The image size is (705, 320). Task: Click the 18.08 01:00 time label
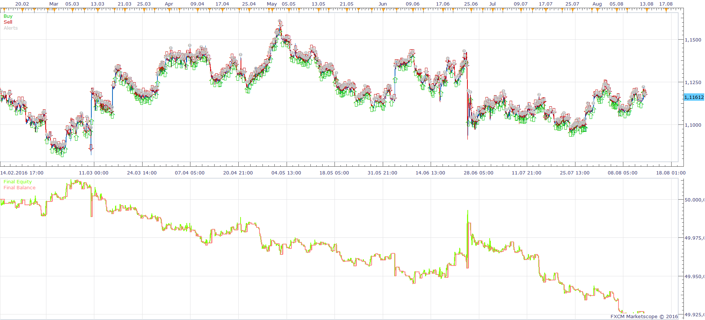(671, 173)
